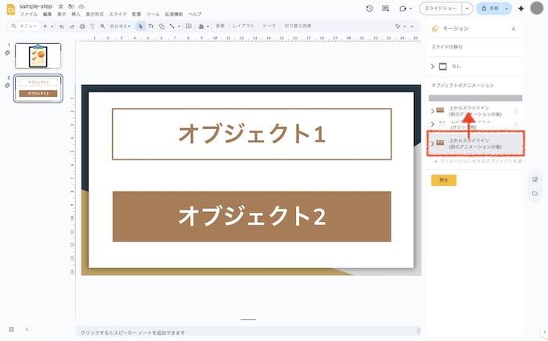
Task: Open the 表示 menu
Action: click(62, 14)
